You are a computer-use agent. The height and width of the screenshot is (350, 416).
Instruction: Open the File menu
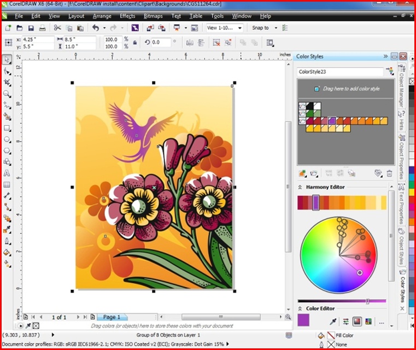[19, 16]
